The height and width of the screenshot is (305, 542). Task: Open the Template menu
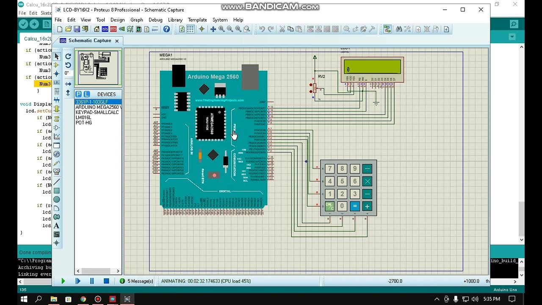click(197, 20)
